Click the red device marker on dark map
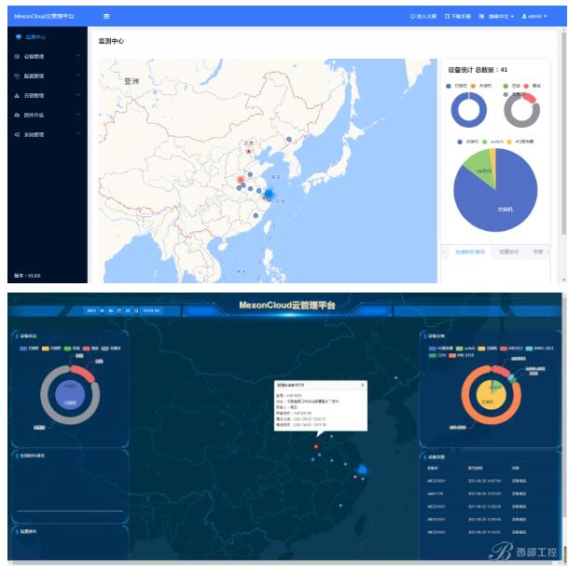 pos(316,446)
